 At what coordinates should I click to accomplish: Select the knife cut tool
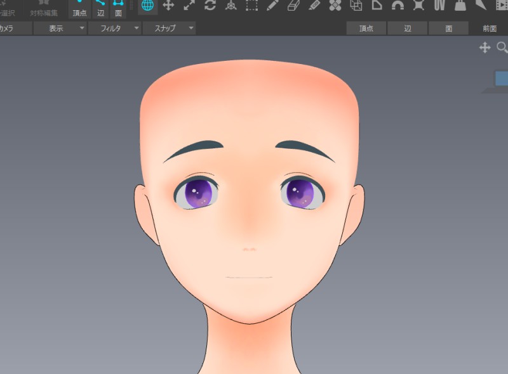[x=481, y=5]
